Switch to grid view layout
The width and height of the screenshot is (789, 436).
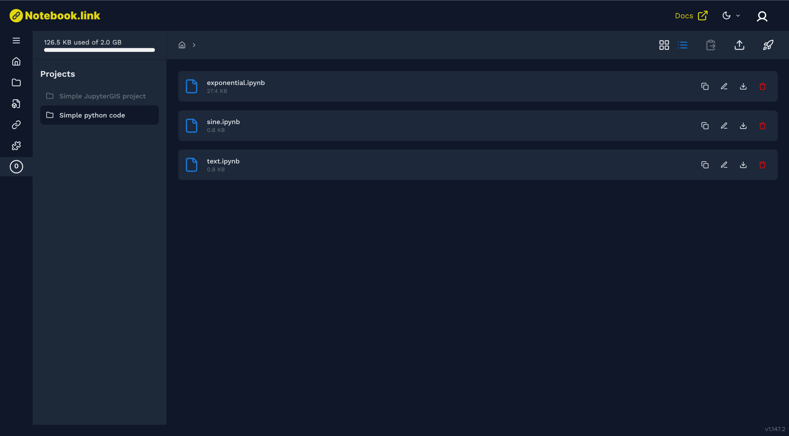coord(664,45)
